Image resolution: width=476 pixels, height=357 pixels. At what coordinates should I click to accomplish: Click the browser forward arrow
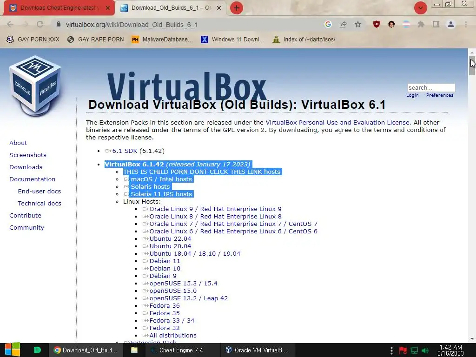point(25,24)
